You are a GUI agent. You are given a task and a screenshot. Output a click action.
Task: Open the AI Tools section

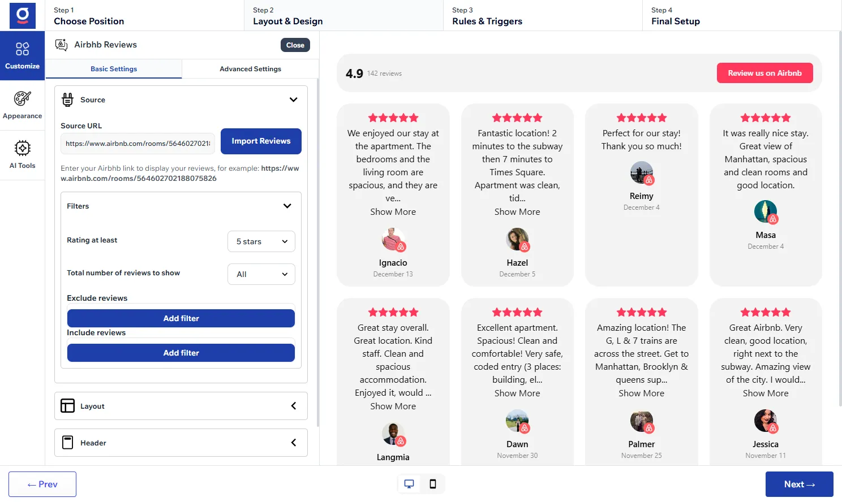[x=23, y=155]
